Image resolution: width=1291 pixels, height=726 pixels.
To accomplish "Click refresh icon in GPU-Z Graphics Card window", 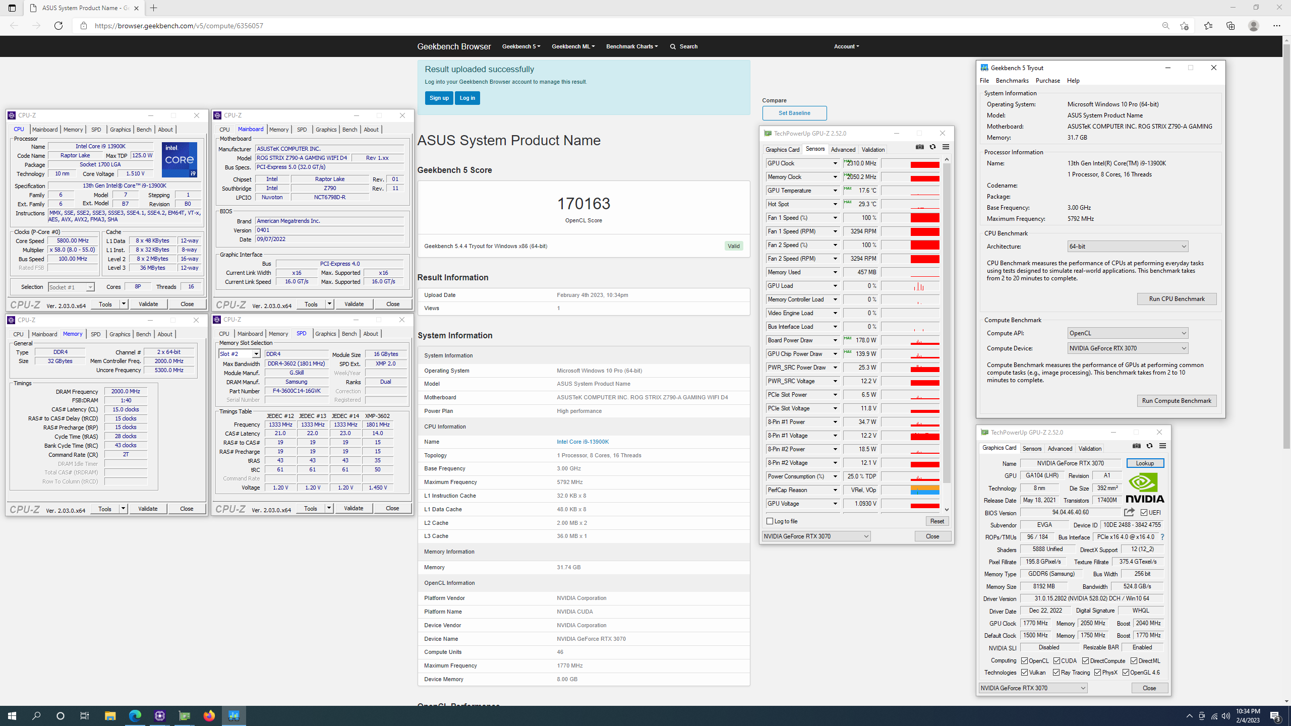I will [x=1149, y=446].
